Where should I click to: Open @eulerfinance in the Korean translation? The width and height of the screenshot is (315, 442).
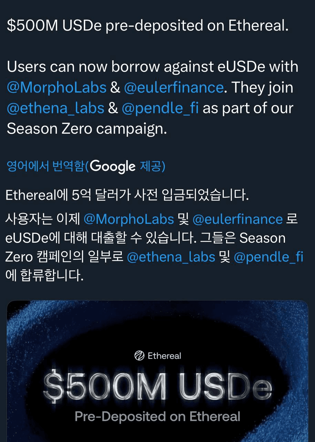(x=237, y=219)
